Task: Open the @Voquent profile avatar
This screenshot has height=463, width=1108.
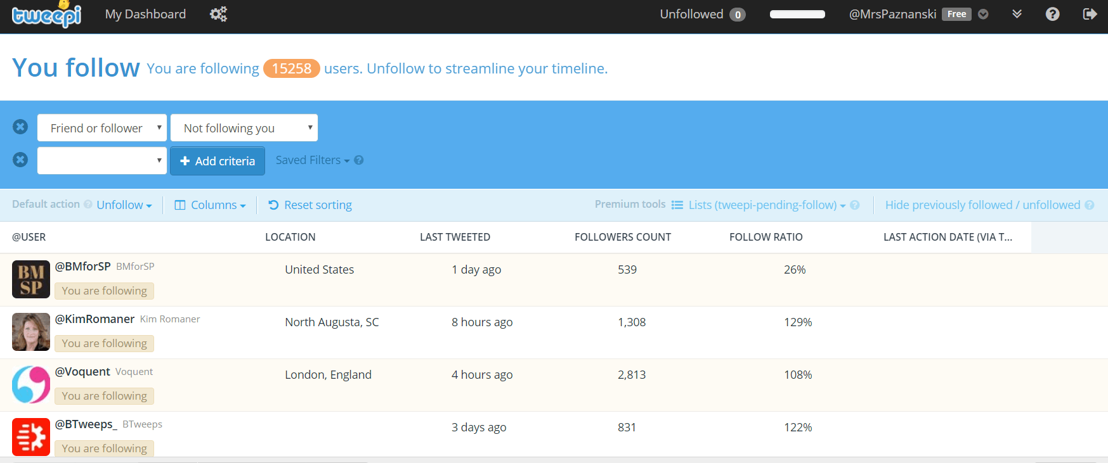Action: click(x=31, y=384)
